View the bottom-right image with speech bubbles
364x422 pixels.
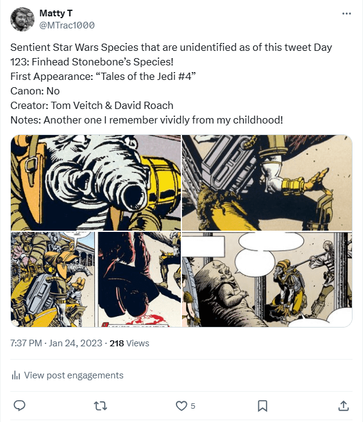tap(267, 279)
